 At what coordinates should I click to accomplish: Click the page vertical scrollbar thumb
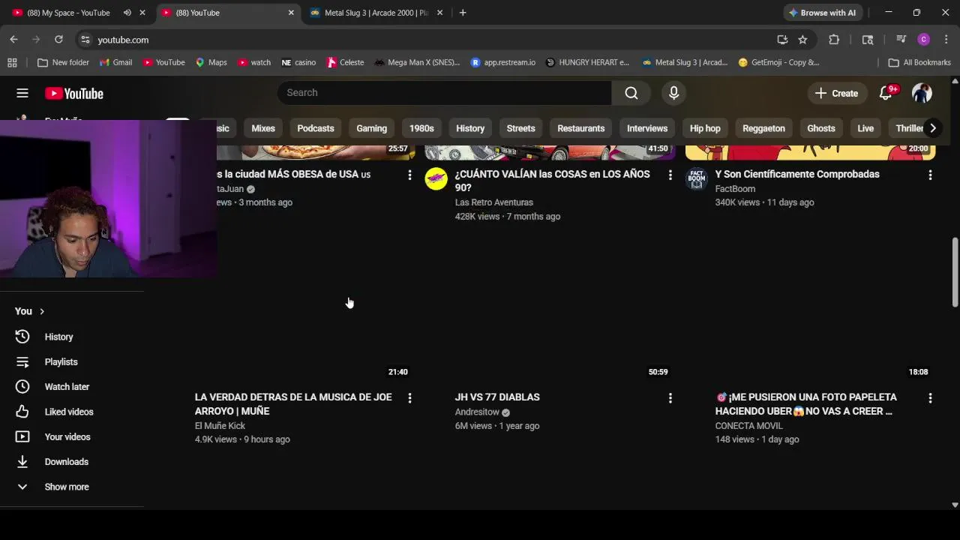pos(955,272)
